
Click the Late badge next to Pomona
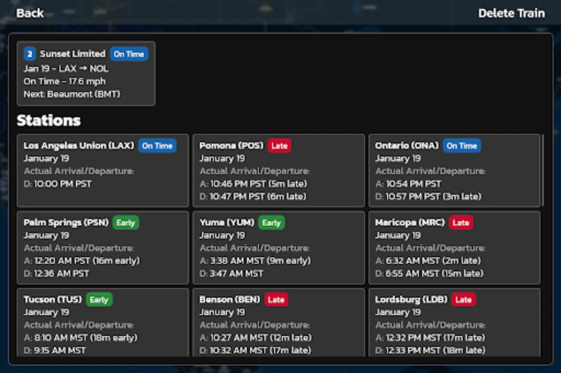279,146
